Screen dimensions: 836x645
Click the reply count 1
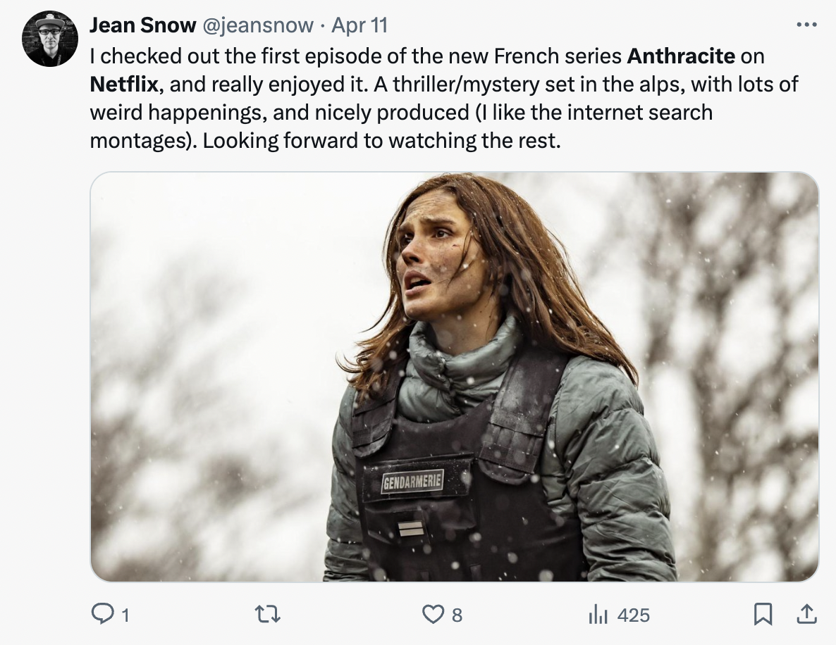pyautogui.click(x=125, y=615)
